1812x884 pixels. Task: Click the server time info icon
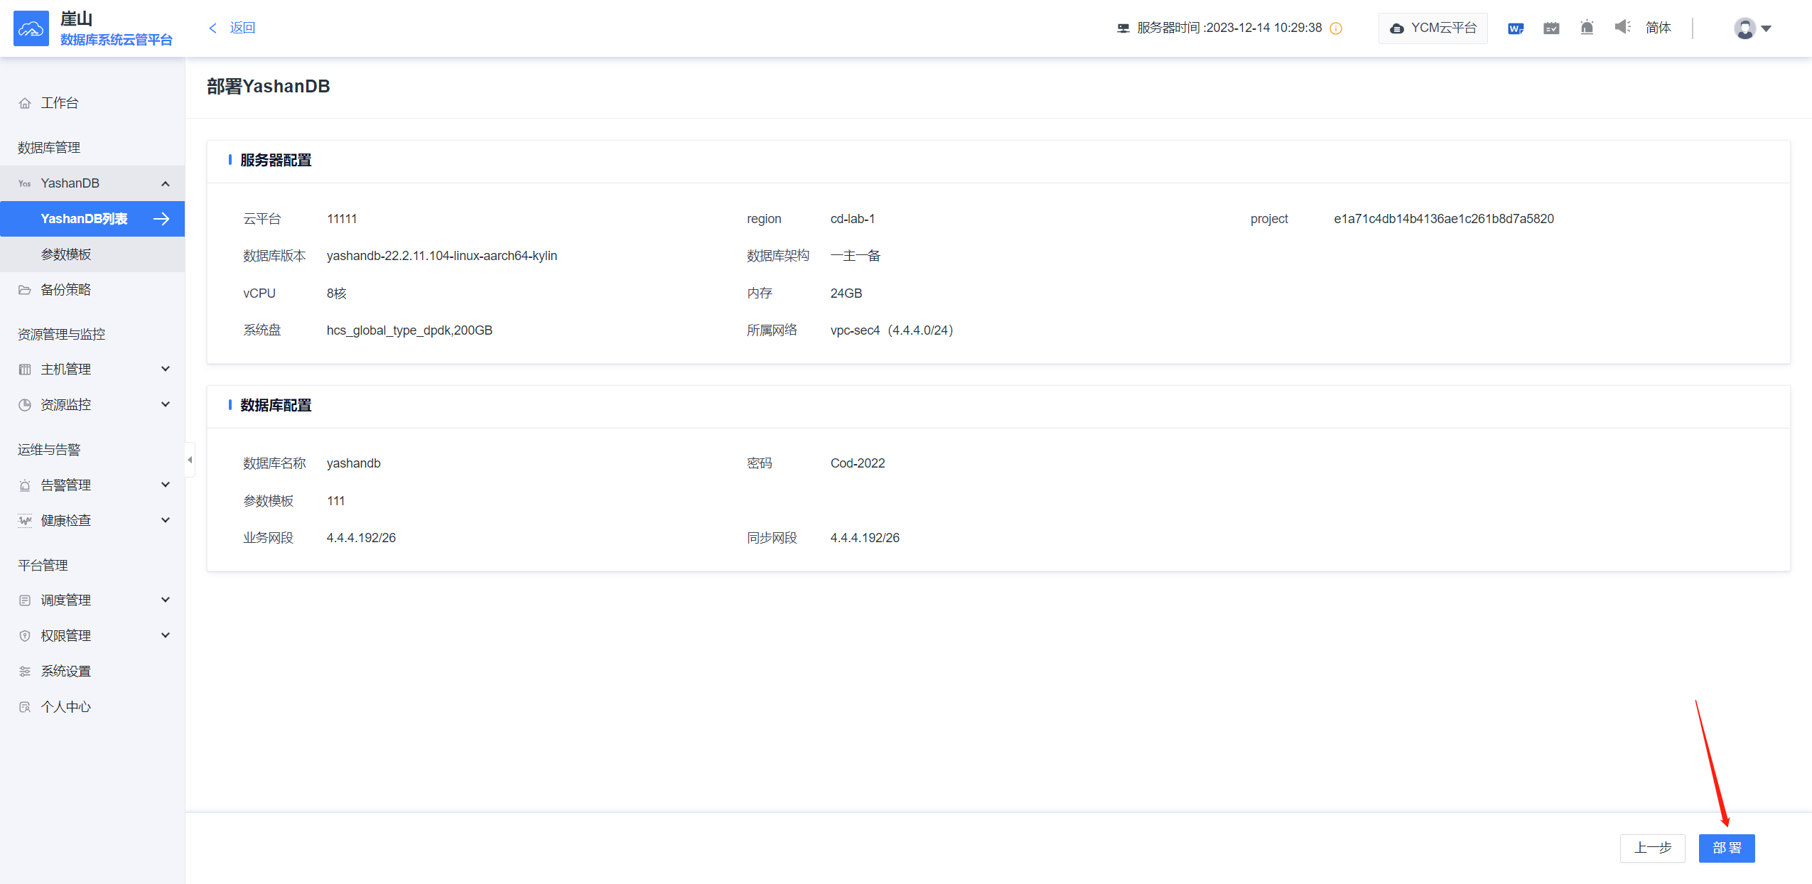tap(1336, 28)
